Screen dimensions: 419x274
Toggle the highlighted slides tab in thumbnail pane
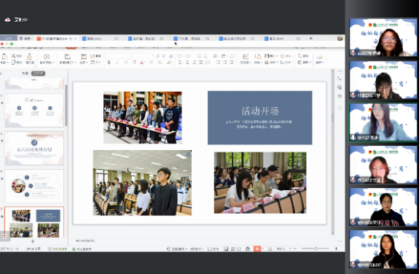click(38, 74)
